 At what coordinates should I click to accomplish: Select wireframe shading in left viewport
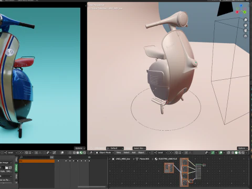point(74,153)
